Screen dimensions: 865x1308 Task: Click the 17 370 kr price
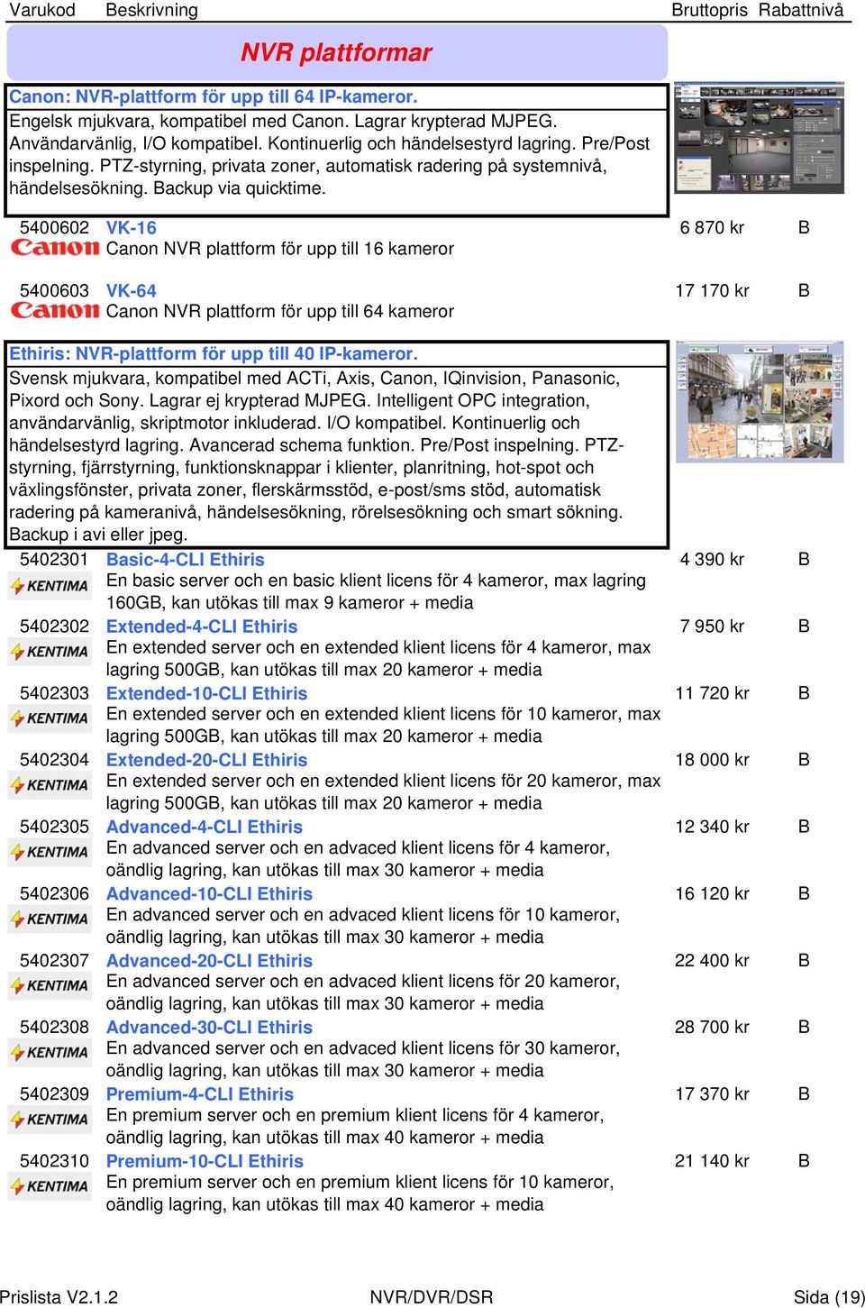tap(712, 1094)
